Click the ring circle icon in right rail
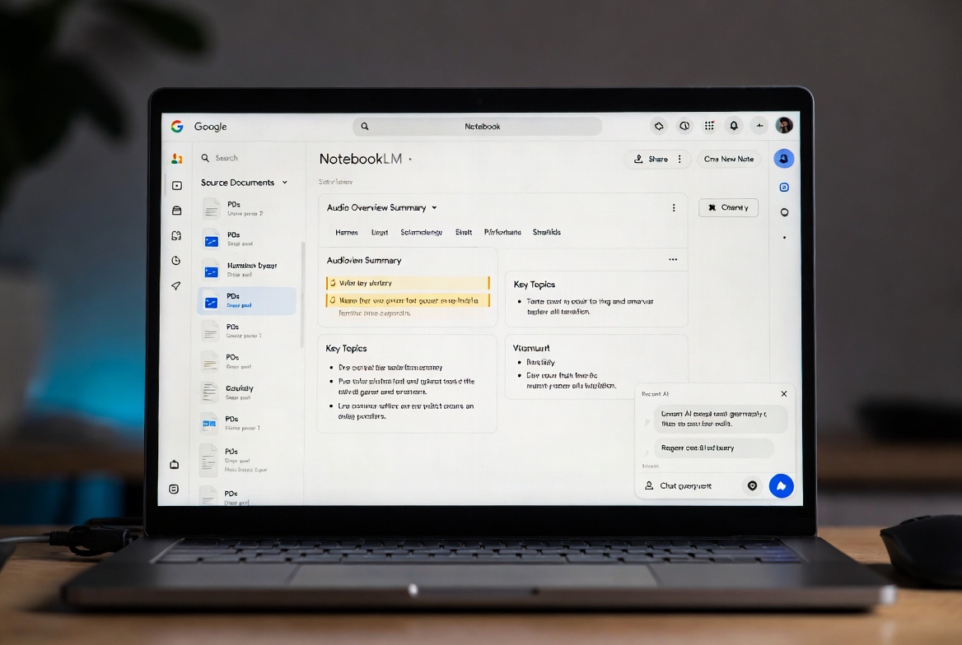 click(x=784, y=212)
